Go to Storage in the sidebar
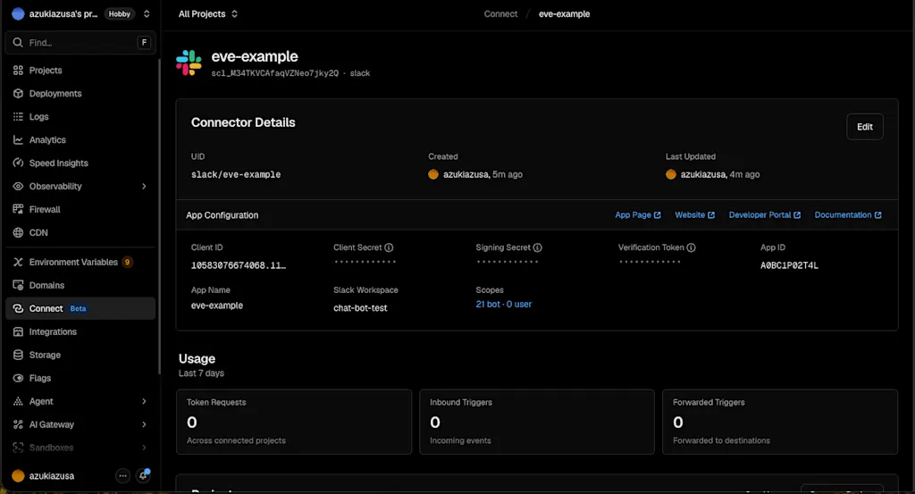 pyautogui.click(x=80, y=355)
